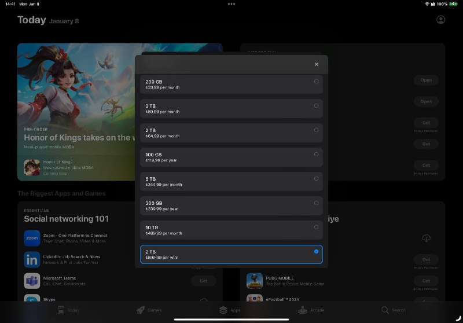Select the 100 GB per year radio button
This screenshot has width=463, height=323.
316,155
